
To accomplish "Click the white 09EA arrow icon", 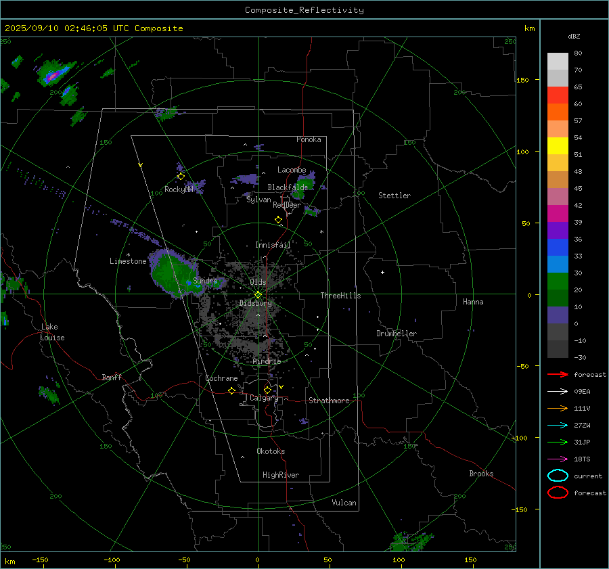I will pyautogui.click(x=558, y=391).
